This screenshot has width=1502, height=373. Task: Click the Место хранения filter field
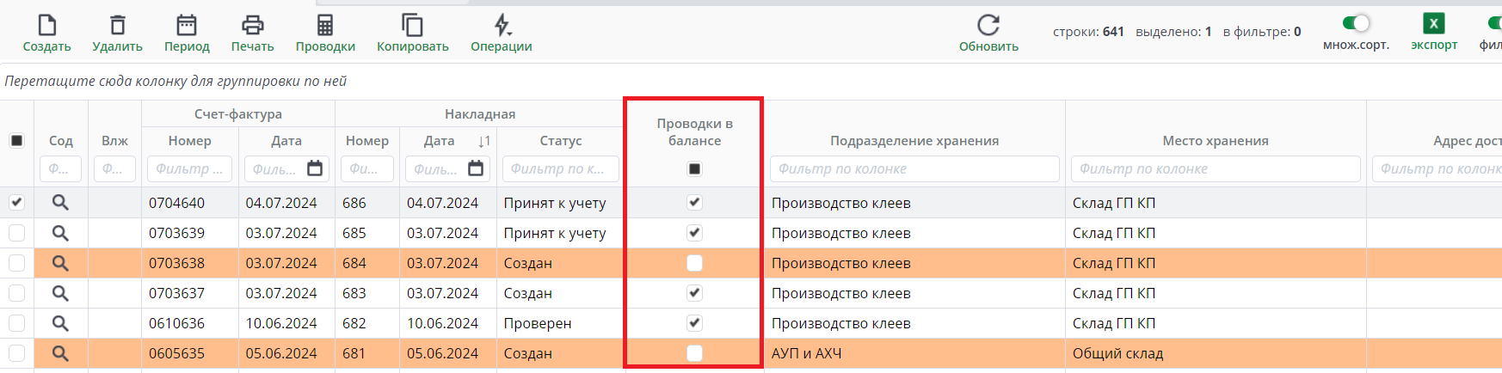coord(1215,169)
